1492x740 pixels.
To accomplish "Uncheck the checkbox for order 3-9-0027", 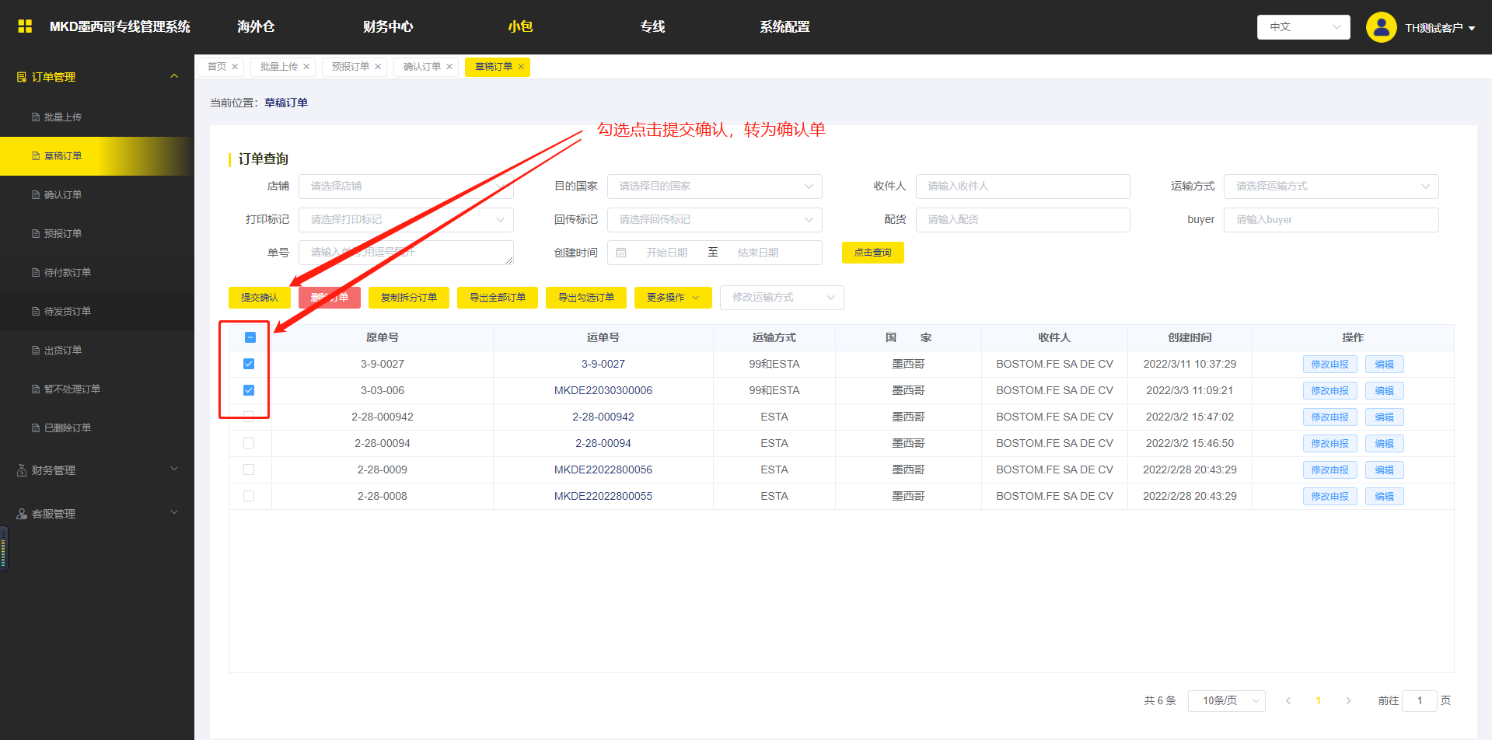I will (x=249, y=364).
